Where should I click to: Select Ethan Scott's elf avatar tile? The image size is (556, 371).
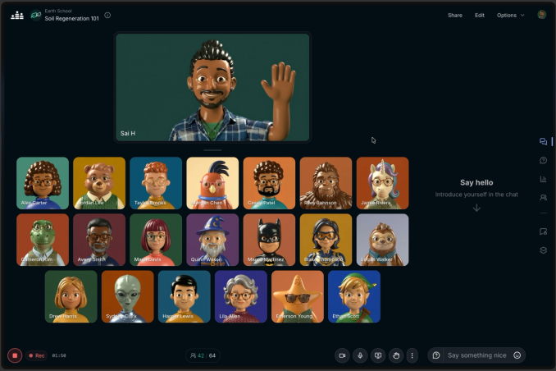354,297
